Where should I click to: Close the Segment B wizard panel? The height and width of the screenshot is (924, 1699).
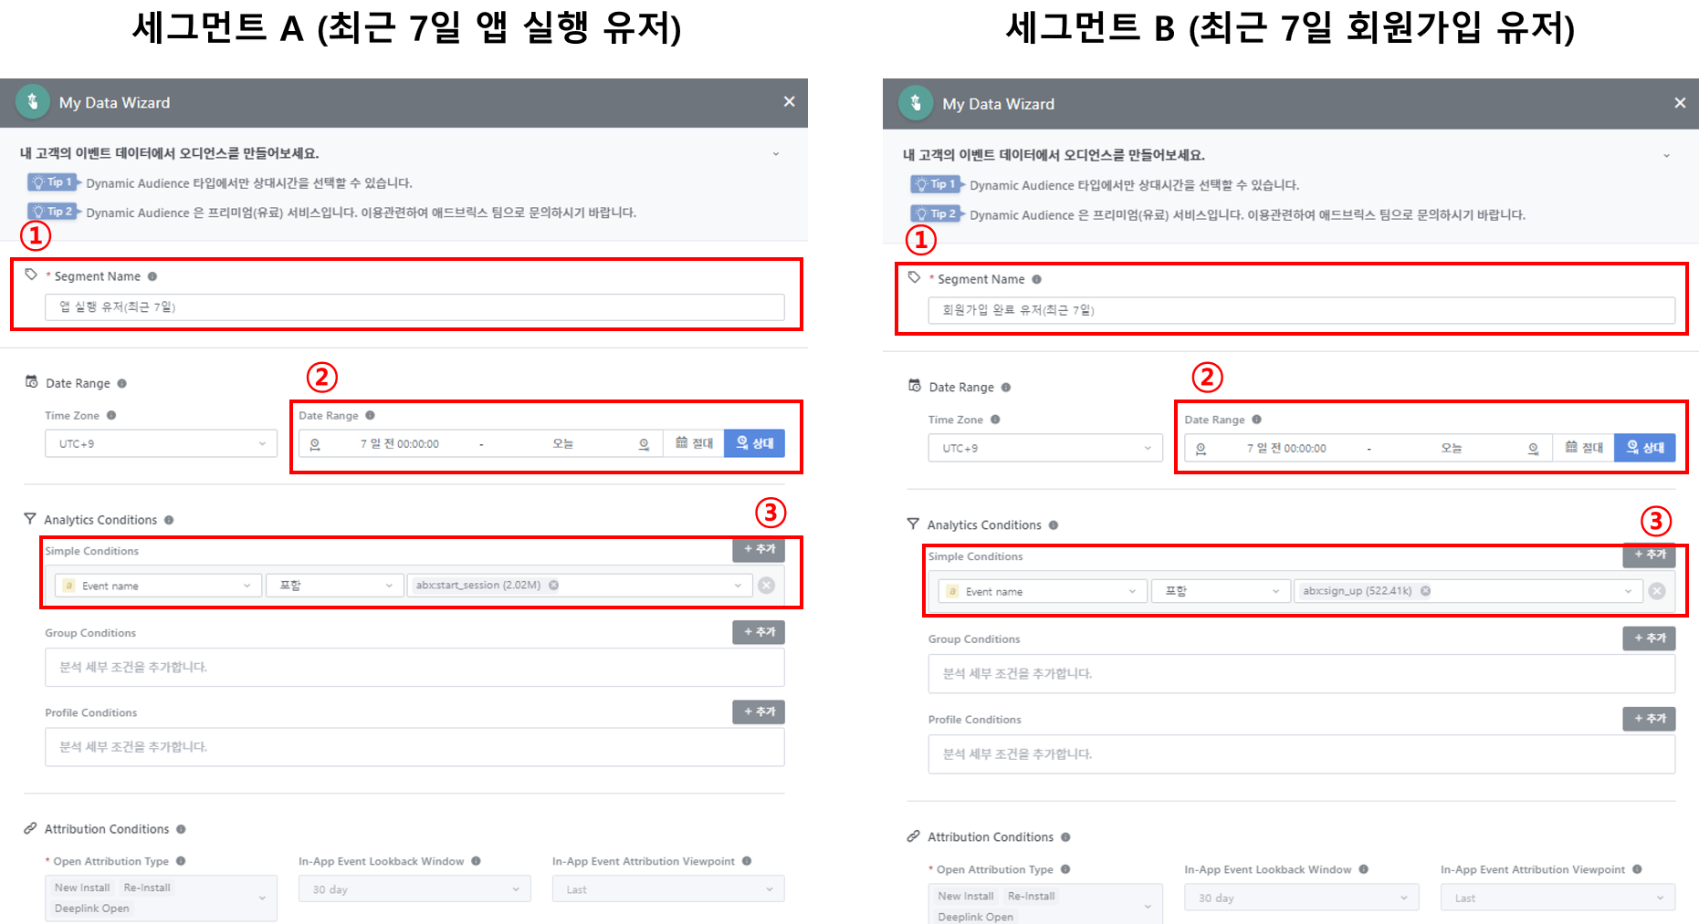(x=1680, y=103)
